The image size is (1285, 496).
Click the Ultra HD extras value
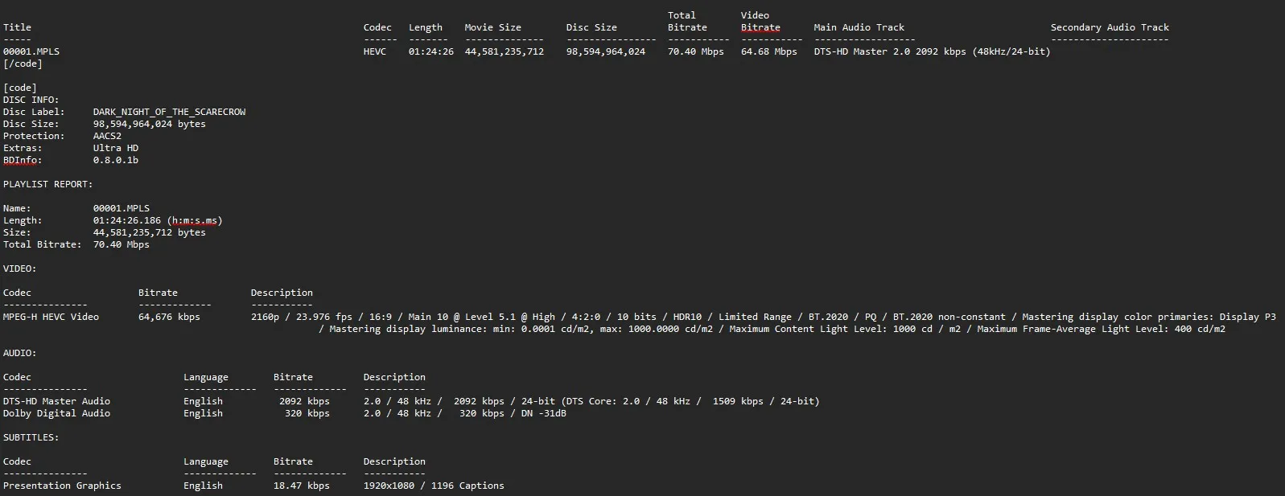(x=115, y=148)
